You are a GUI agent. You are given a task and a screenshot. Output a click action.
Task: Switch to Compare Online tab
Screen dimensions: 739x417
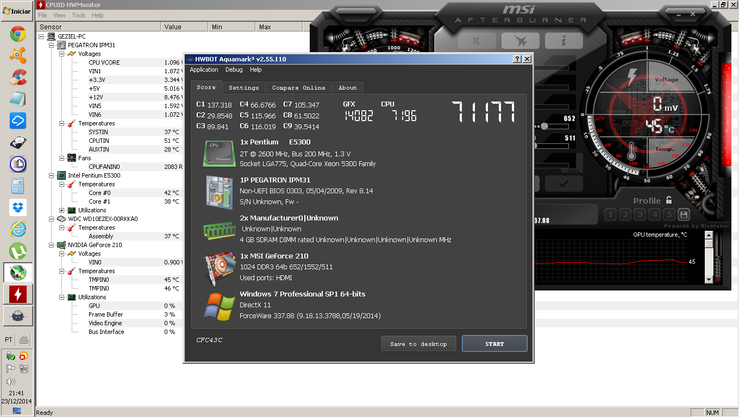point(299,87)
